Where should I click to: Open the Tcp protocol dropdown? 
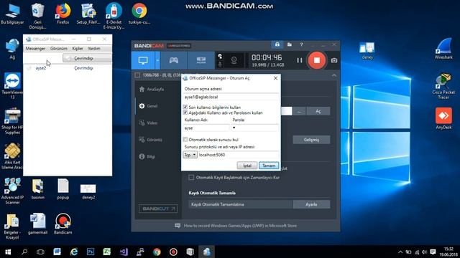190,155
